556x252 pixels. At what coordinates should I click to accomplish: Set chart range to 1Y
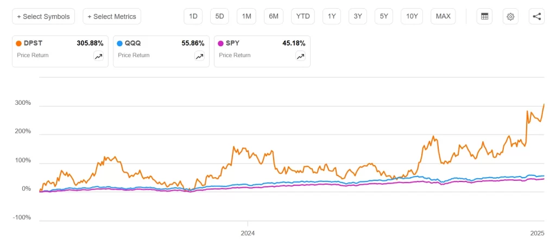tap(331, 16)
